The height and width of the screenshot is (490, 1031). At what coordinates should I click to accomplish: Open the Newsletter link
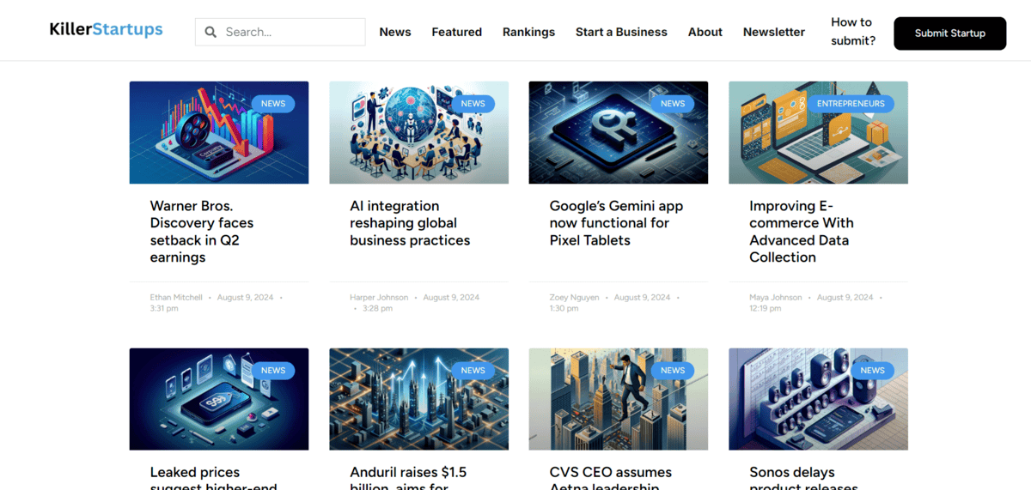click(x=773, y=33)
